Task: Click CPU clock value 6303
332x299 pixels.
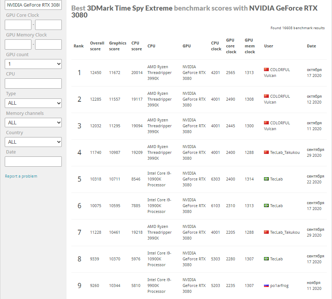Action: tap(215, 179)
